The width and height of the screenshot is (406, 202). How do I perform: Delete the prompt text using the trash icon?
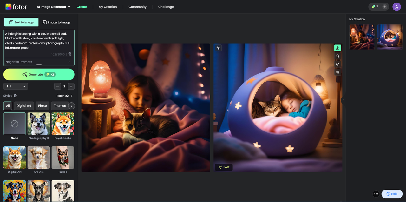[69, 54]
